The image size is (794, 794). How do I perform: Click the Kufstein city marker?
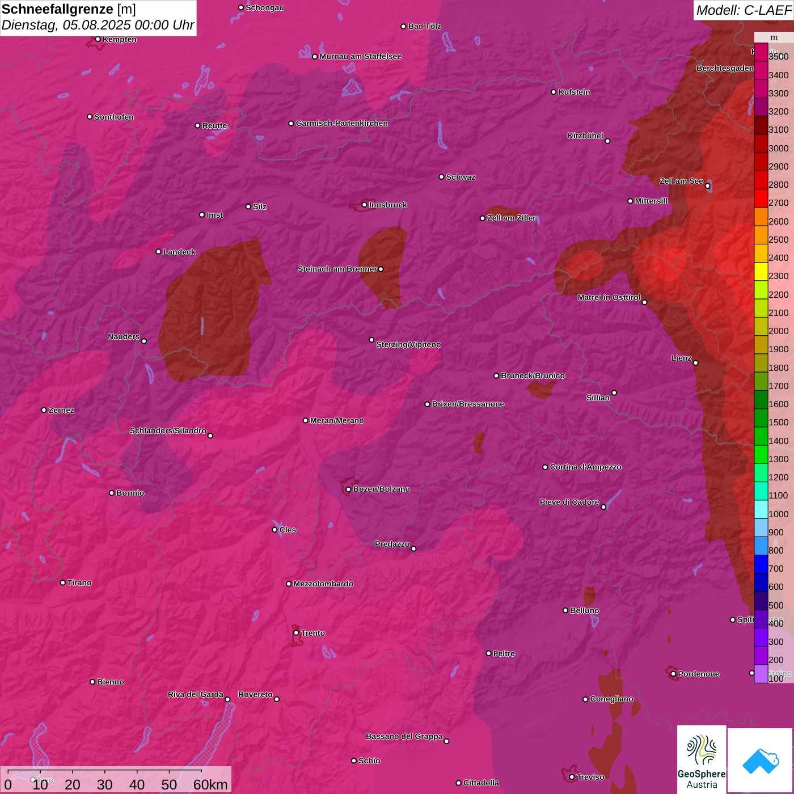point(554,92)
